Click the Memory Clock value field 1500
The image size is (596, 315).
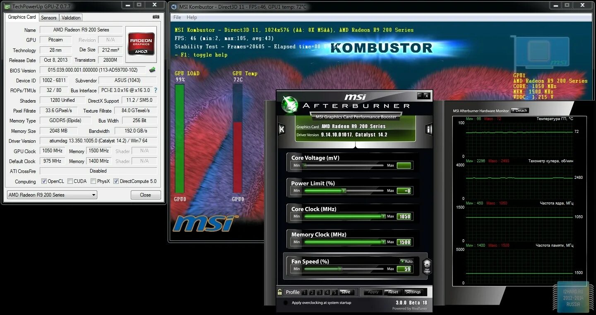click(404, 242)
